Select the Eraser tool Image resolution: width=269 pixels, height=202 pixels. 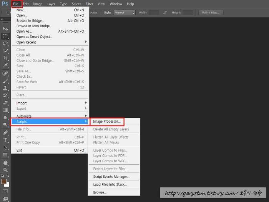point(5,103)
